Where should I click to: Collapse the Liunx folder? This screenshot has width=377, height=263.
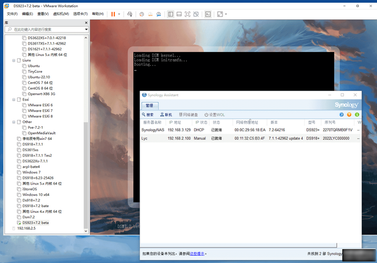(x=14, y=60)
